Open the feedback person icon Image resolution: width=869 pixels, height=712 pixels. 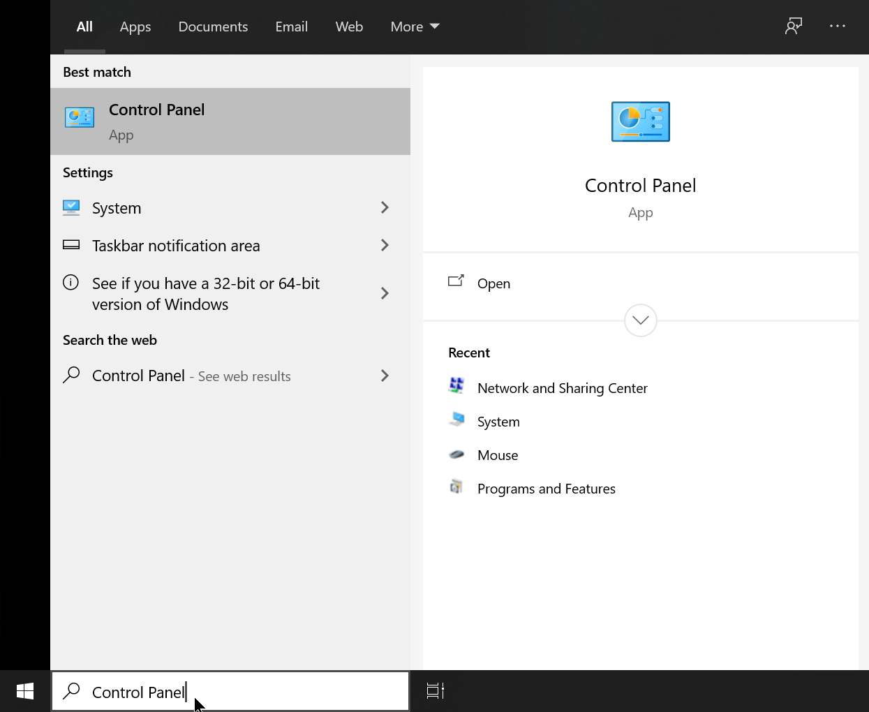click(794, 27)
